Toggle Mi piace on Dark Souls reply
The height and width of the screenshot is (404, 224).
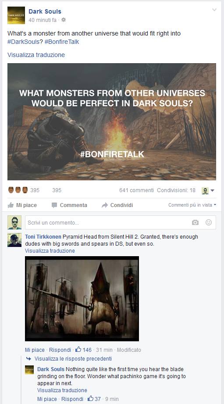click(x=47, y=399)
